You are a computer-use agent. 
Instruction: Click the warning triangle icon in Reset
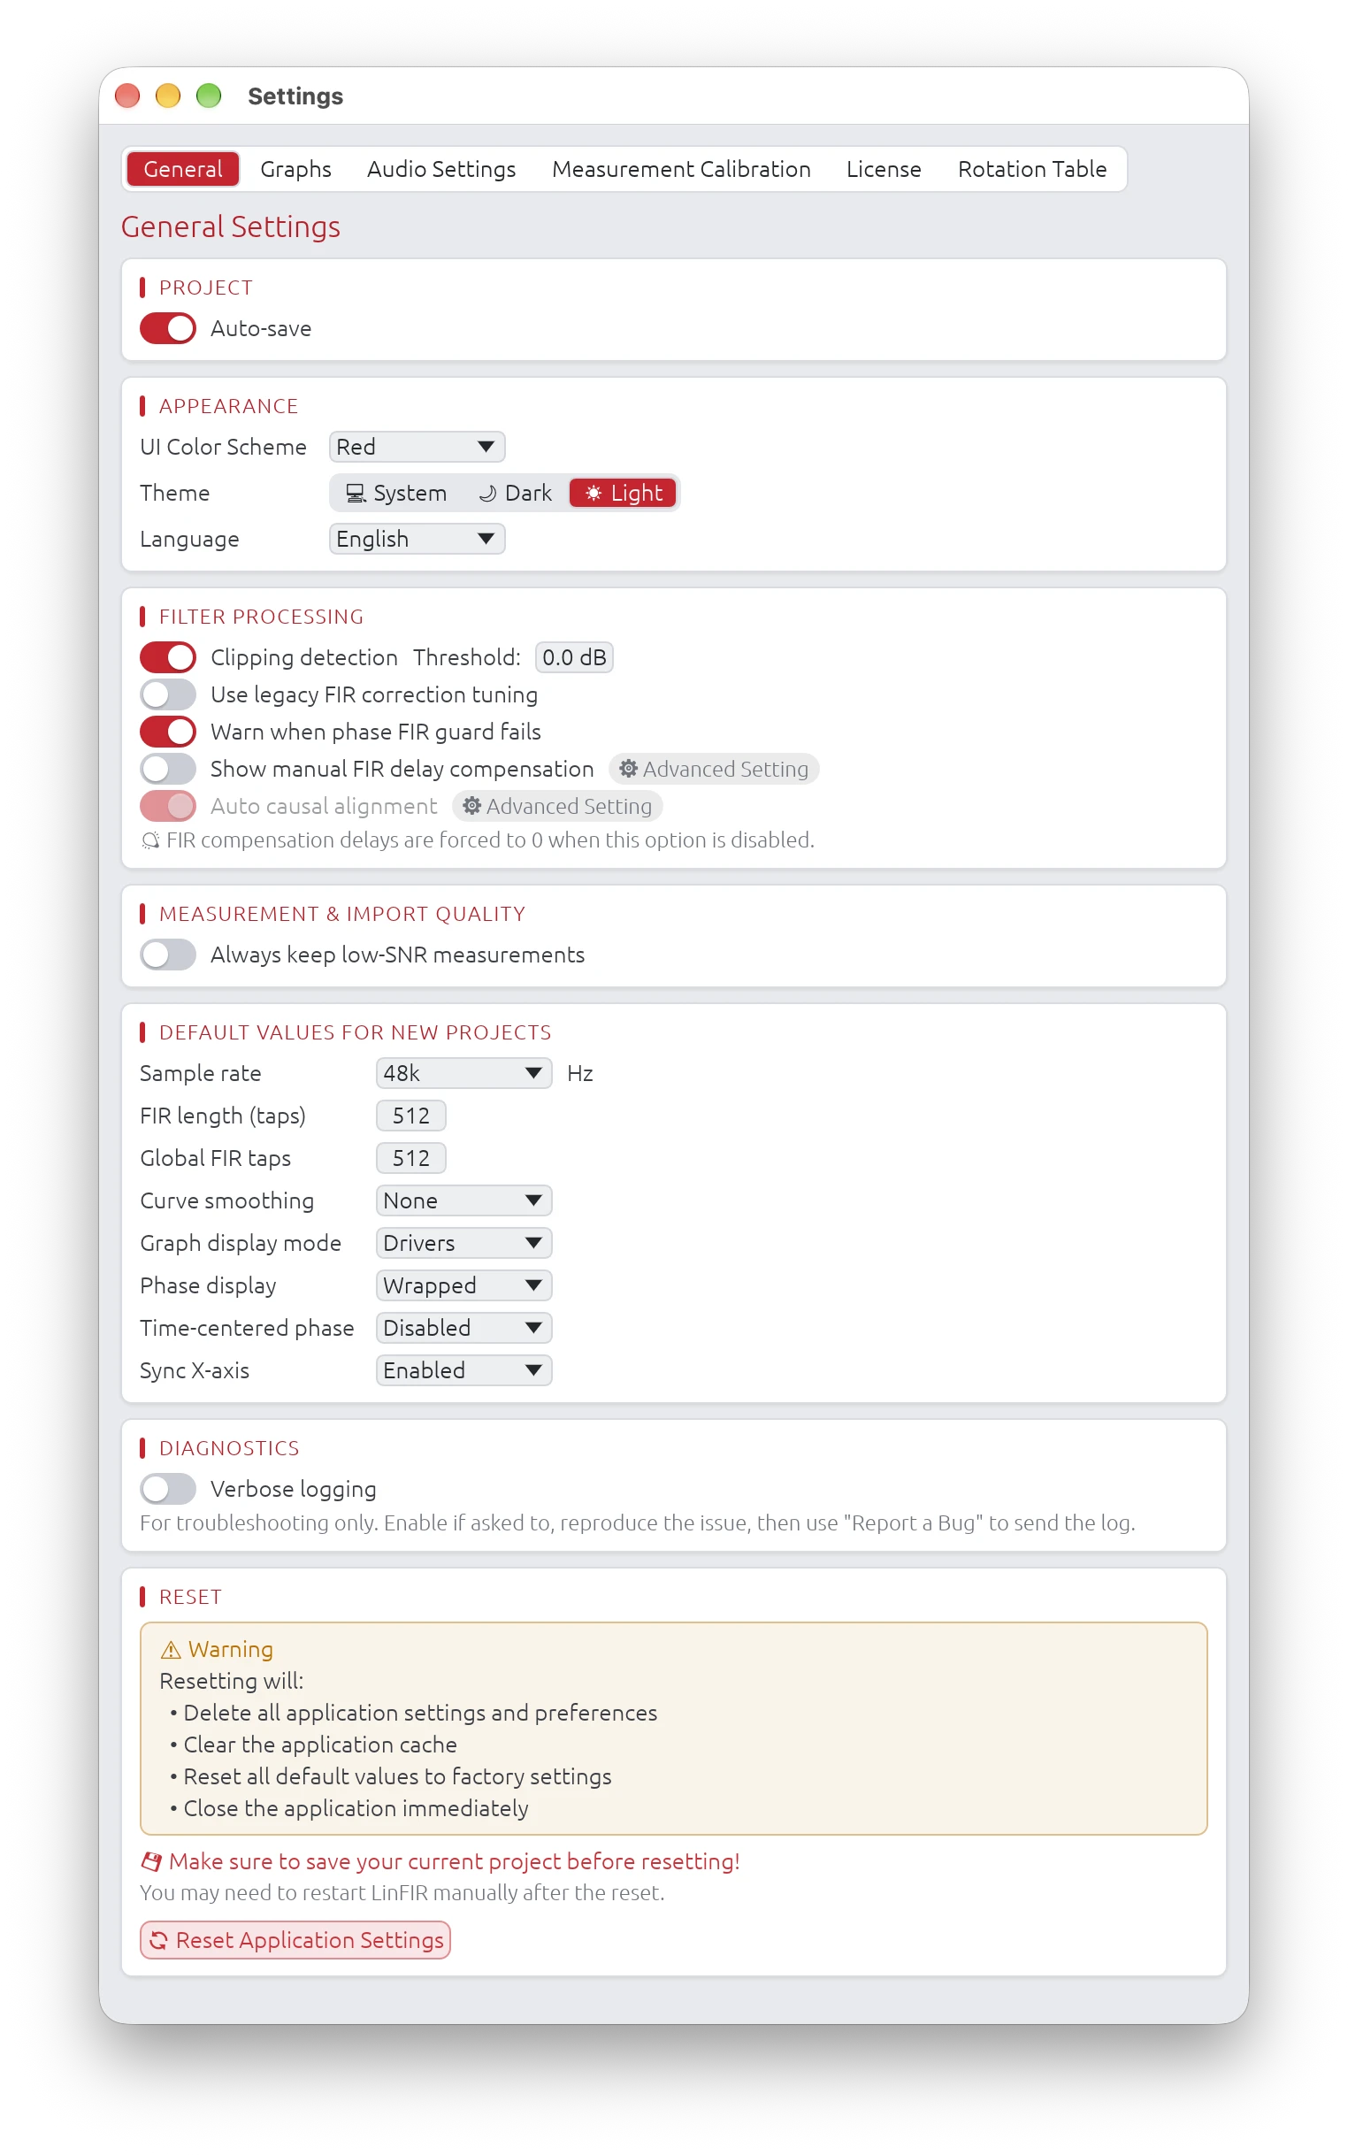click(x=171, y=1650)
